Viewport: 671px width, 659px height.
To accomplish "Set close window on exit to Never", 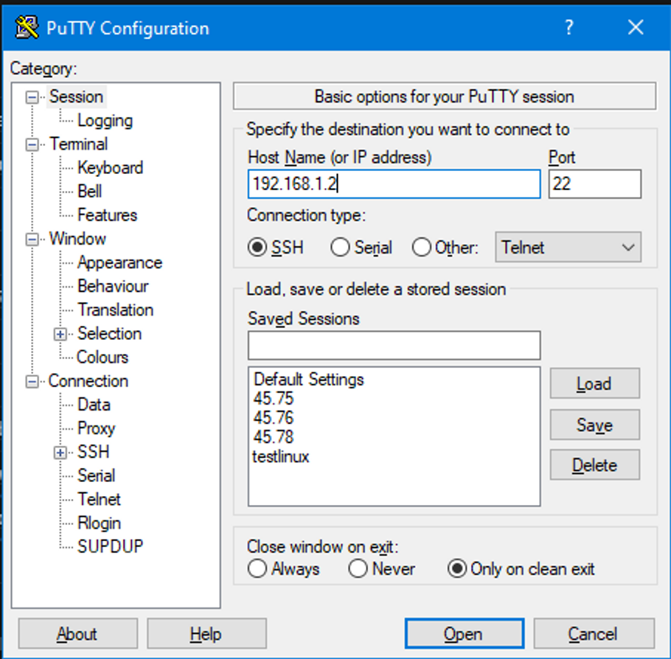I will pos(358,568).
